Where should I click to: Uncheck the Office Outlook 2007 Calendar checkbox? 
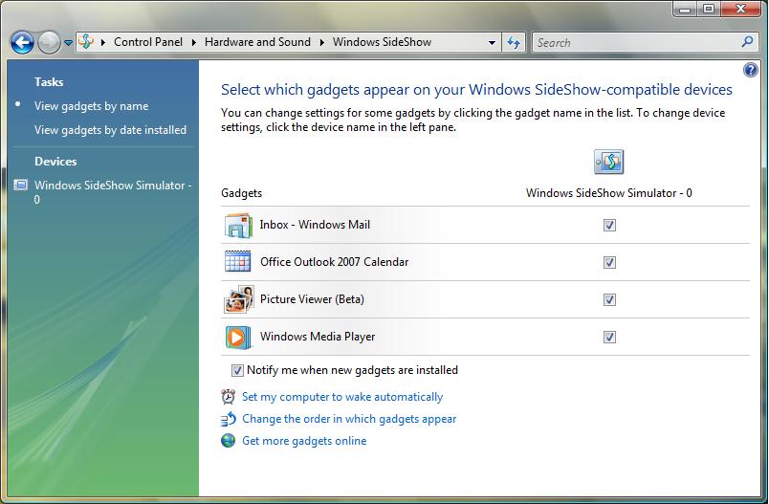609,262
